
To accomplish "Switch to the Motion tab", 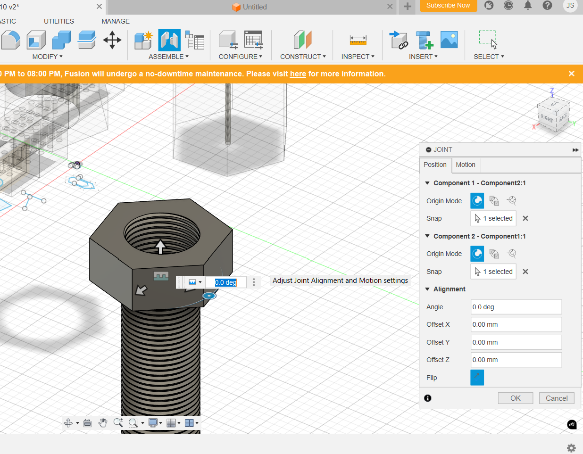I will (x=466, y=165).
